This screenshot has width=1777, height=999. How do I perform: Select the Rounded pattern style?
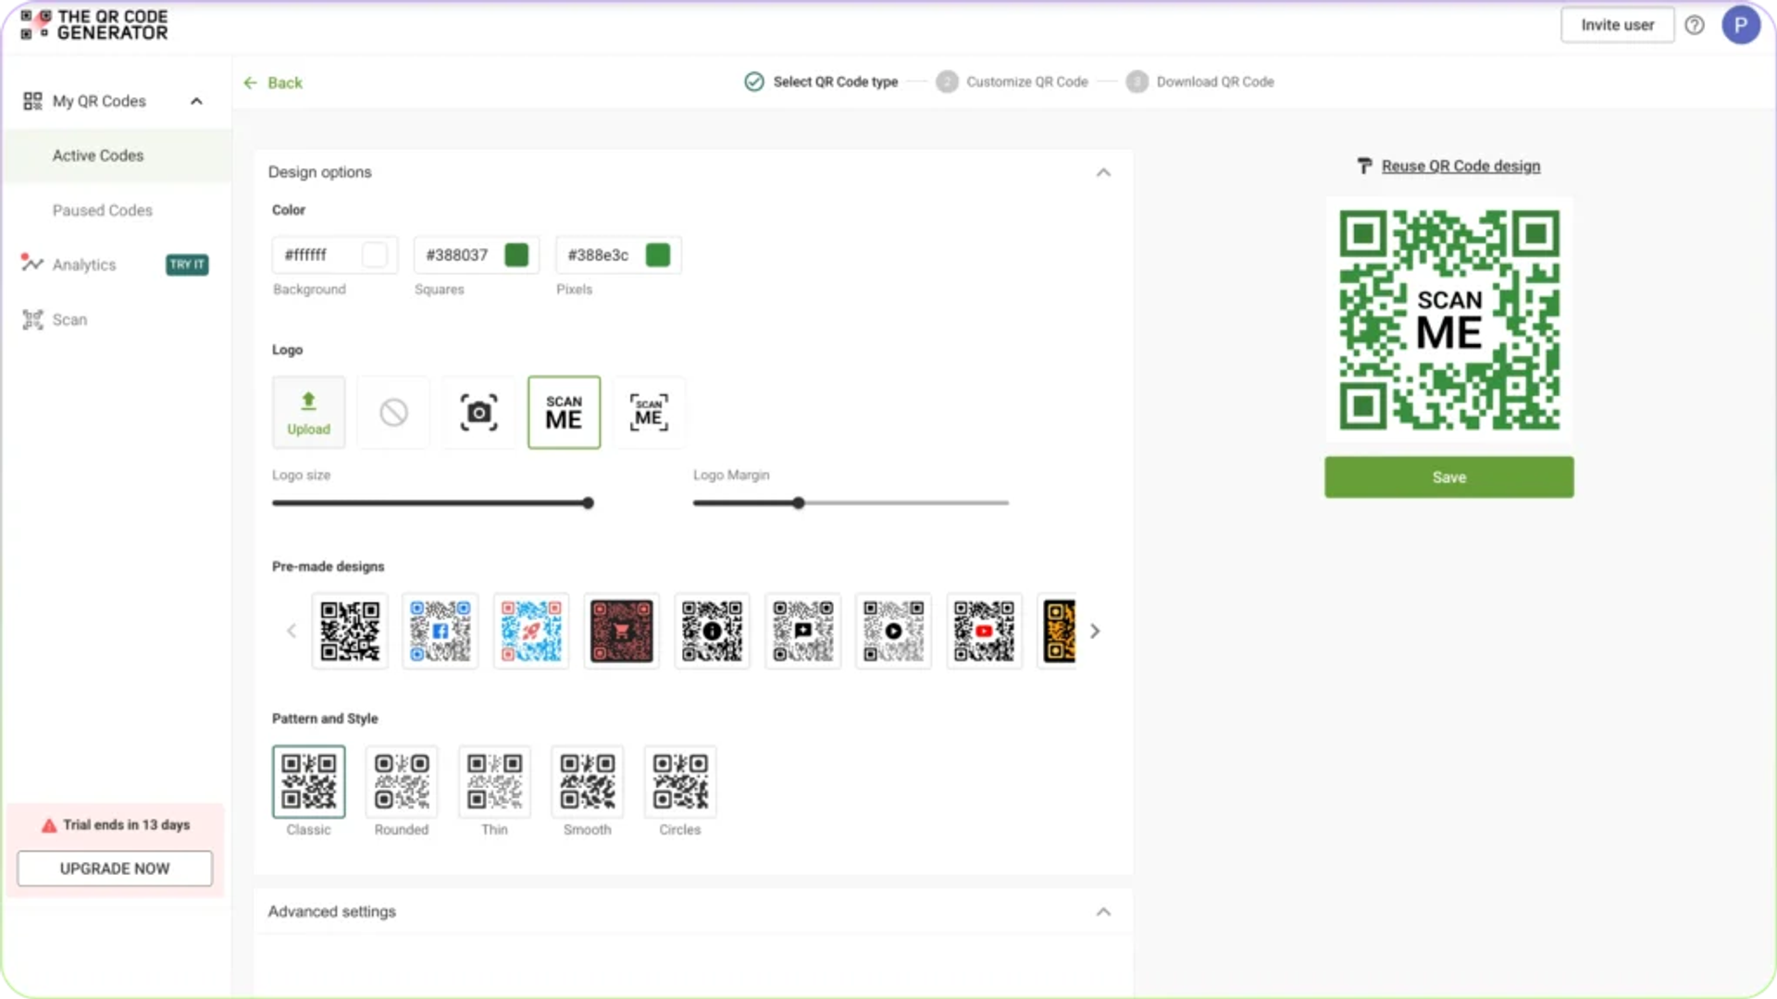click(402, 782)
